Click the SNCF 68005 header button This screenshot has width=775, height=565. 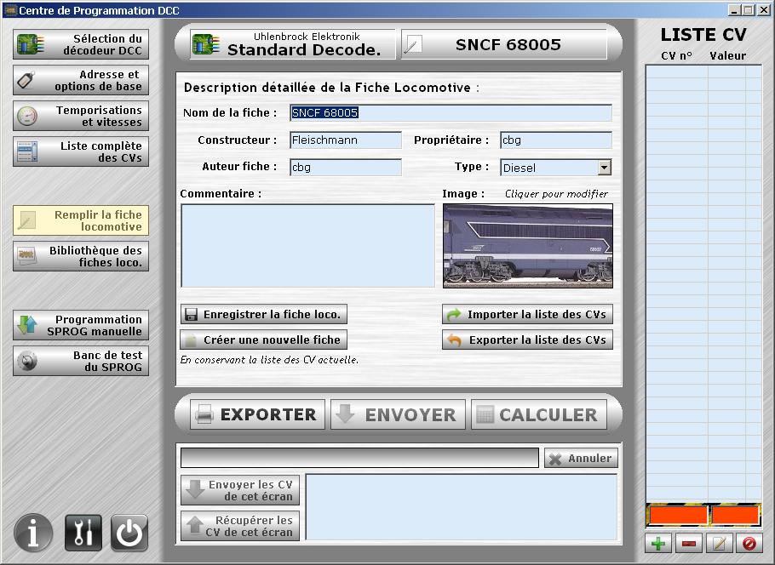click(x=504, y=44)
